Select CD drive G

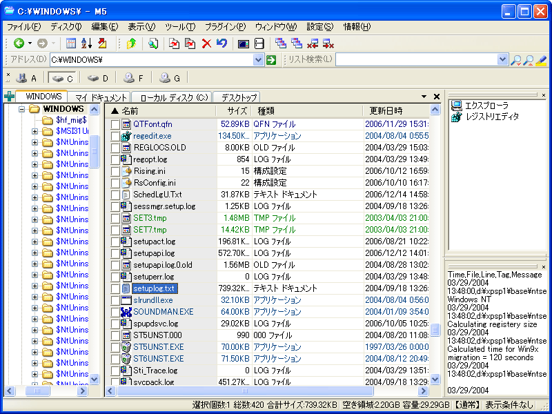[170, 78]
